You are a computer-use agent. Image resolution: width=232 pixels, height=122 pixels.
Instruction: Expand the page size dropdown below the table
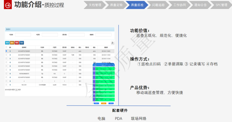tap(16, 90)
